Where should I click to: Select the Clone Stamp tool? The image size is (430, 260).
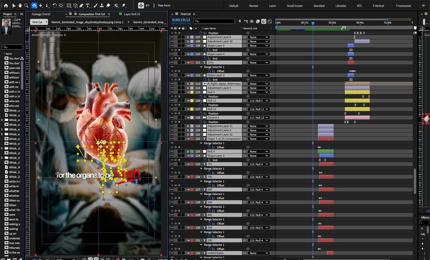(x=102, y=6)
